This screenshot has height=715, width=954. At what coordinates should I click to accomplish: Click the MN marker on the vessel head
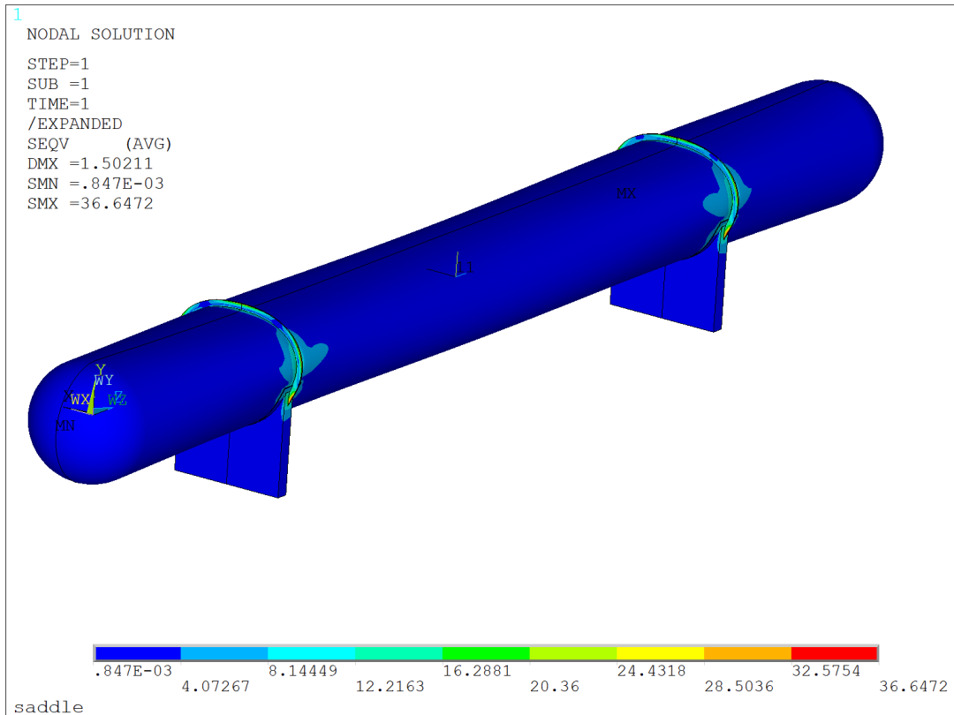pos(65,425)
